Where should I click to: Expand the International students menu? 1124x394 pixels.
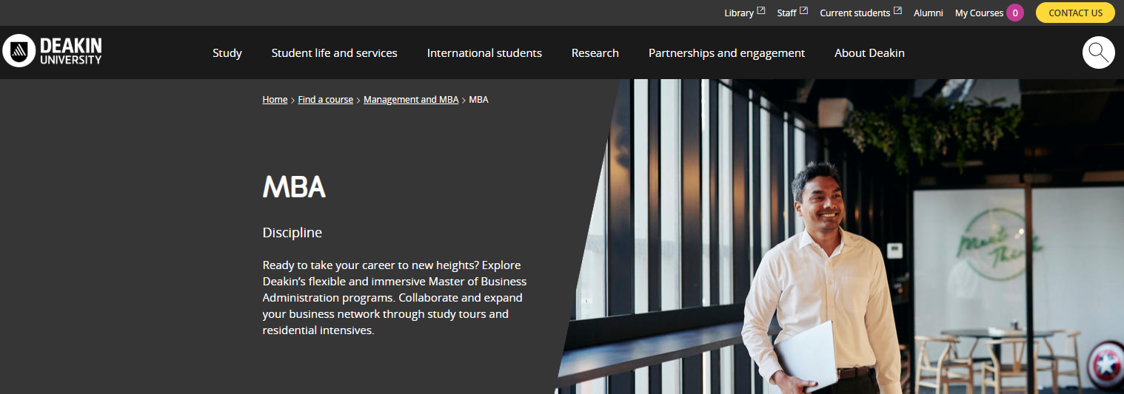[x=484, y=53]
